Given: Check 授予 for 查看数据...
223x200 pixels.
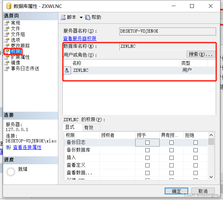Looking at the screenshot, I should (147, 173).
